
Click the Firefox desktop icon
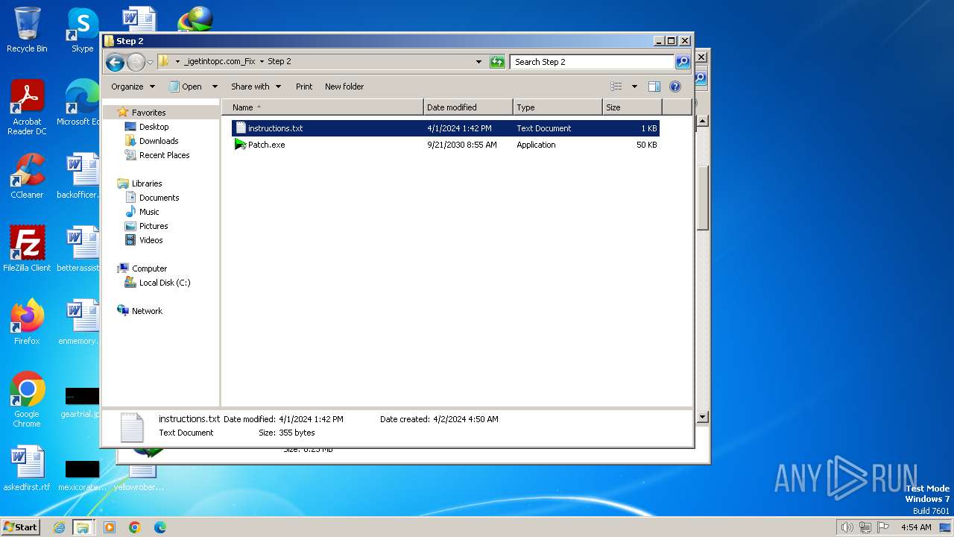coord(27,322)
